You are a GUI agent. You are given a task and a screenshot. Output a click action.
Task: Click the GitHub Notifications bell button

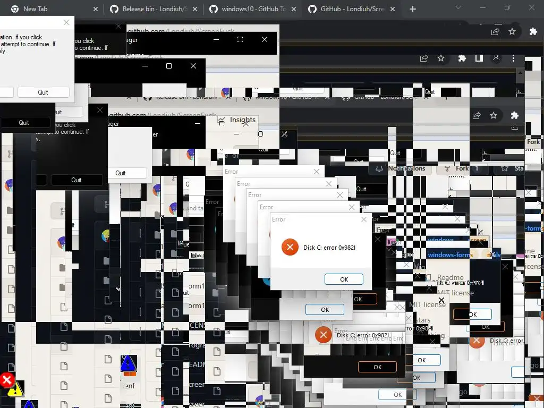401,168
